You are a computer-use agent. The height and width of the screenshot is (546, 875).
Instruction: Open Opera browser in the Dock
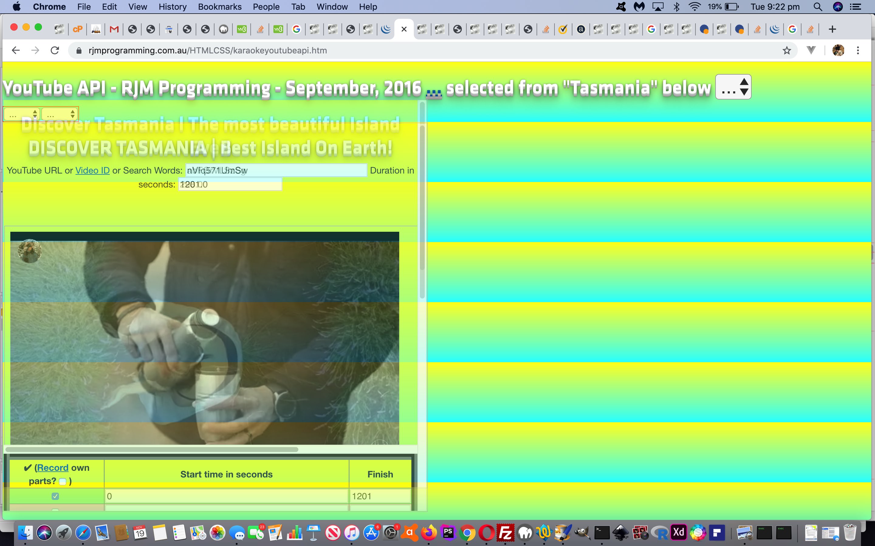point(486,533)
